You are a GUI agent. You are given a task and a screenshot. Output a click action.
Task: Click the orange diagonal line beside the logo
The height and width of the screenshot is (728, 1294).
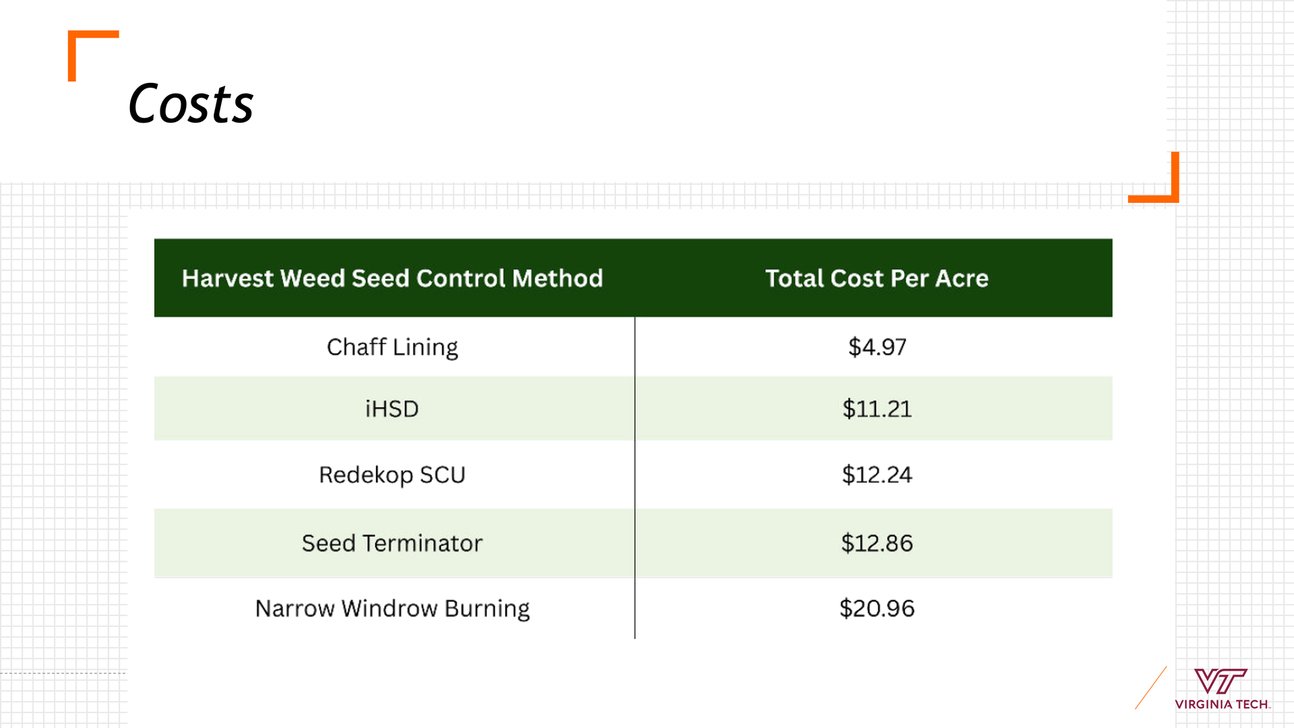coord(1150,688)
